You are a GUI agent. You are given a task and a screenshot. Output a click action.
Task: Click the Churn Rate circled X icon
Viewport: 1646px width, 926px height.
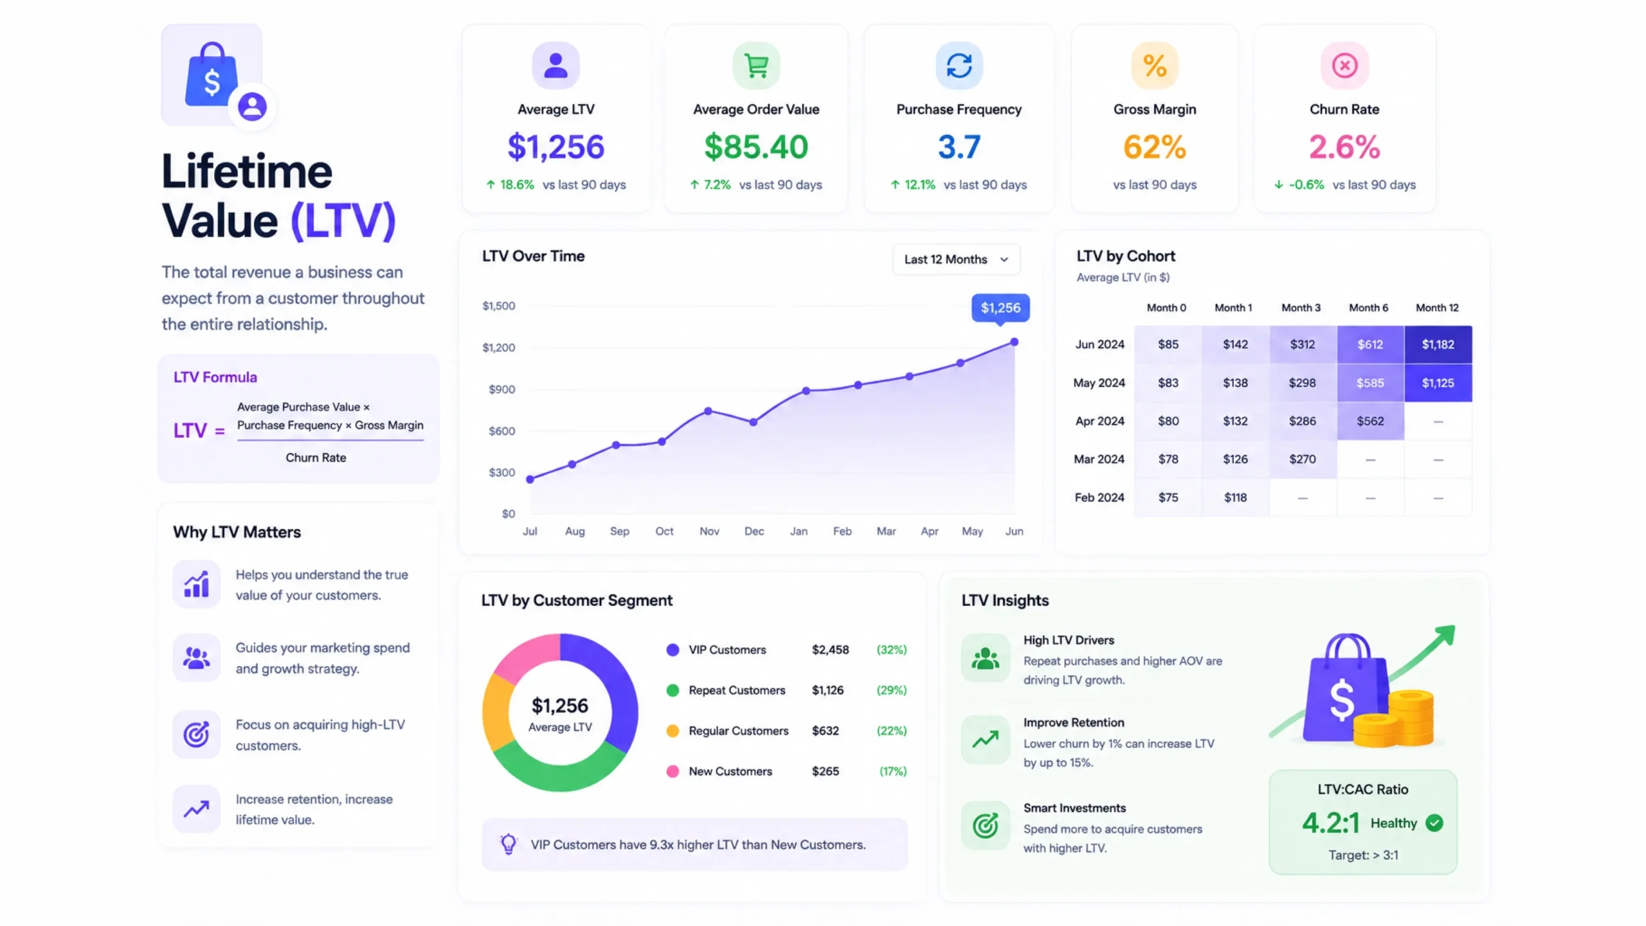point(1344,66)
